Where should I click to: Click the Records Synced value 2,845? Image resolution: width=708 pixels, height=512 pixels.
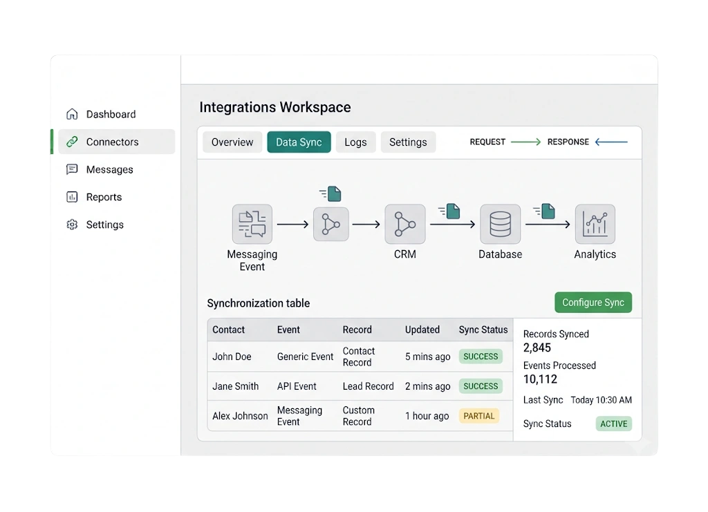tap(537, 348)
